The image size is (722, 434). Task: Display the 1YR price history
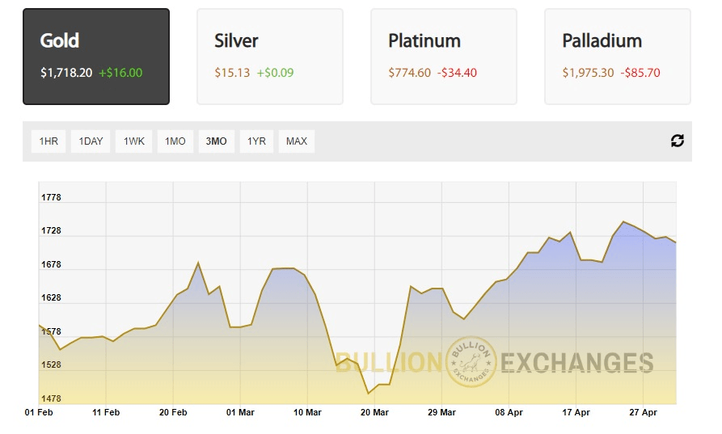[x=256, y=141]
